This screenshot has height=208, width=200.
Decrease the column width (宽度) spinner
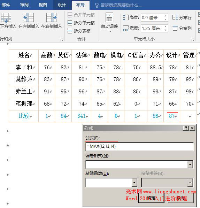click(165, 30)
